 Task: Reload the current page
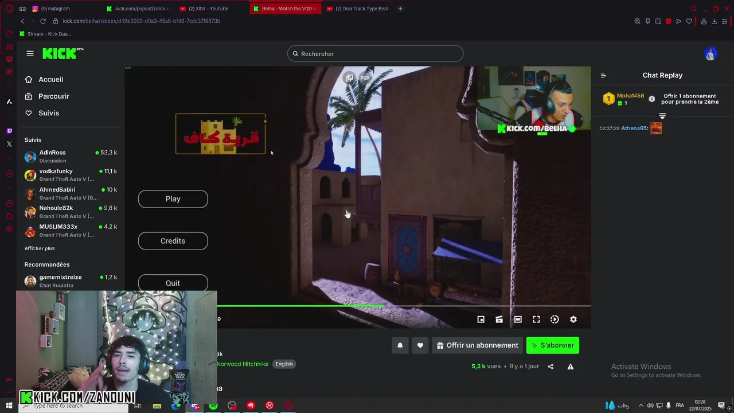click(43, 21)
